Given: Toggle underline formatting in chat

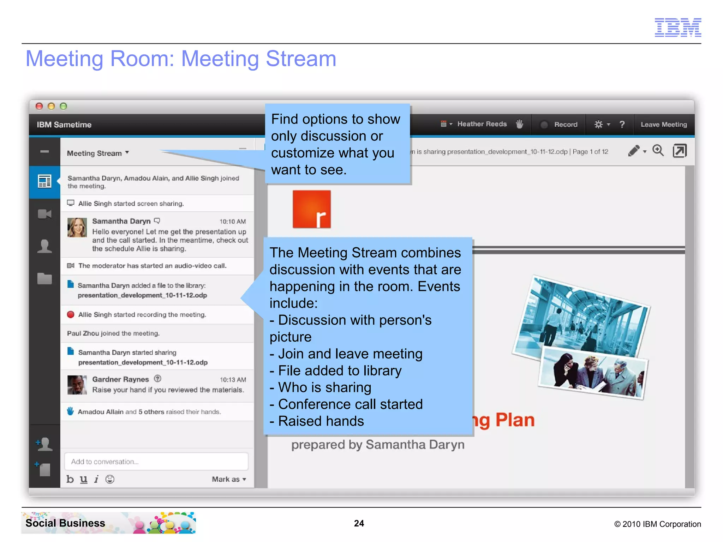Looking at the screenshot, I should coord(84,479).
